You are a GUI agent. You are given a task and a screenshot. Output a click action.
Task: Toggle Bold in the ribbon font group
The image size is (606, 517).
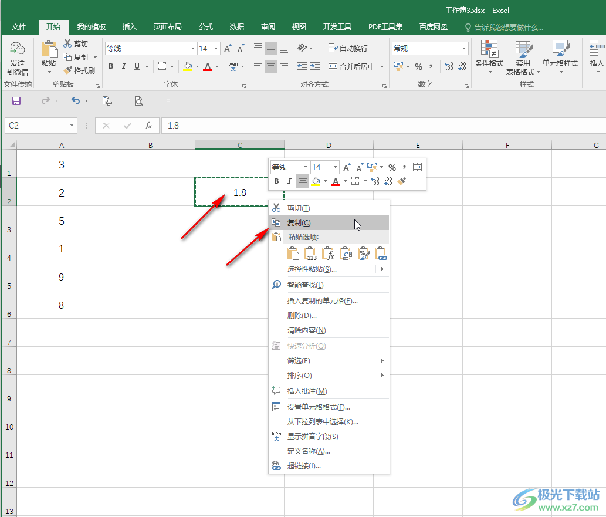(x=111, y=66)
